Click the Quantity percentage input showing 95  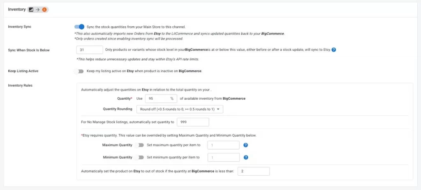(x=161, y=98)
